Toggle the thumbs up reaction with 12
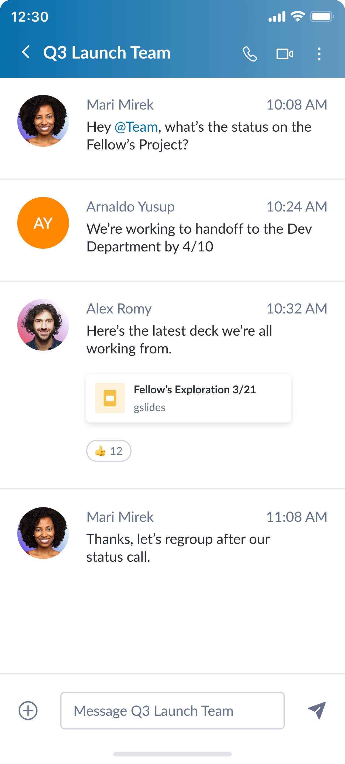Screen dimensions: 345x764 coord(109,451)
